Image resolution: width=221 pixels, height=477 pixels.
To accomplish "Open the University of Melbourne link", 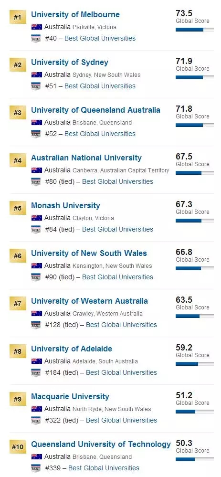I will tap(75, 14).
